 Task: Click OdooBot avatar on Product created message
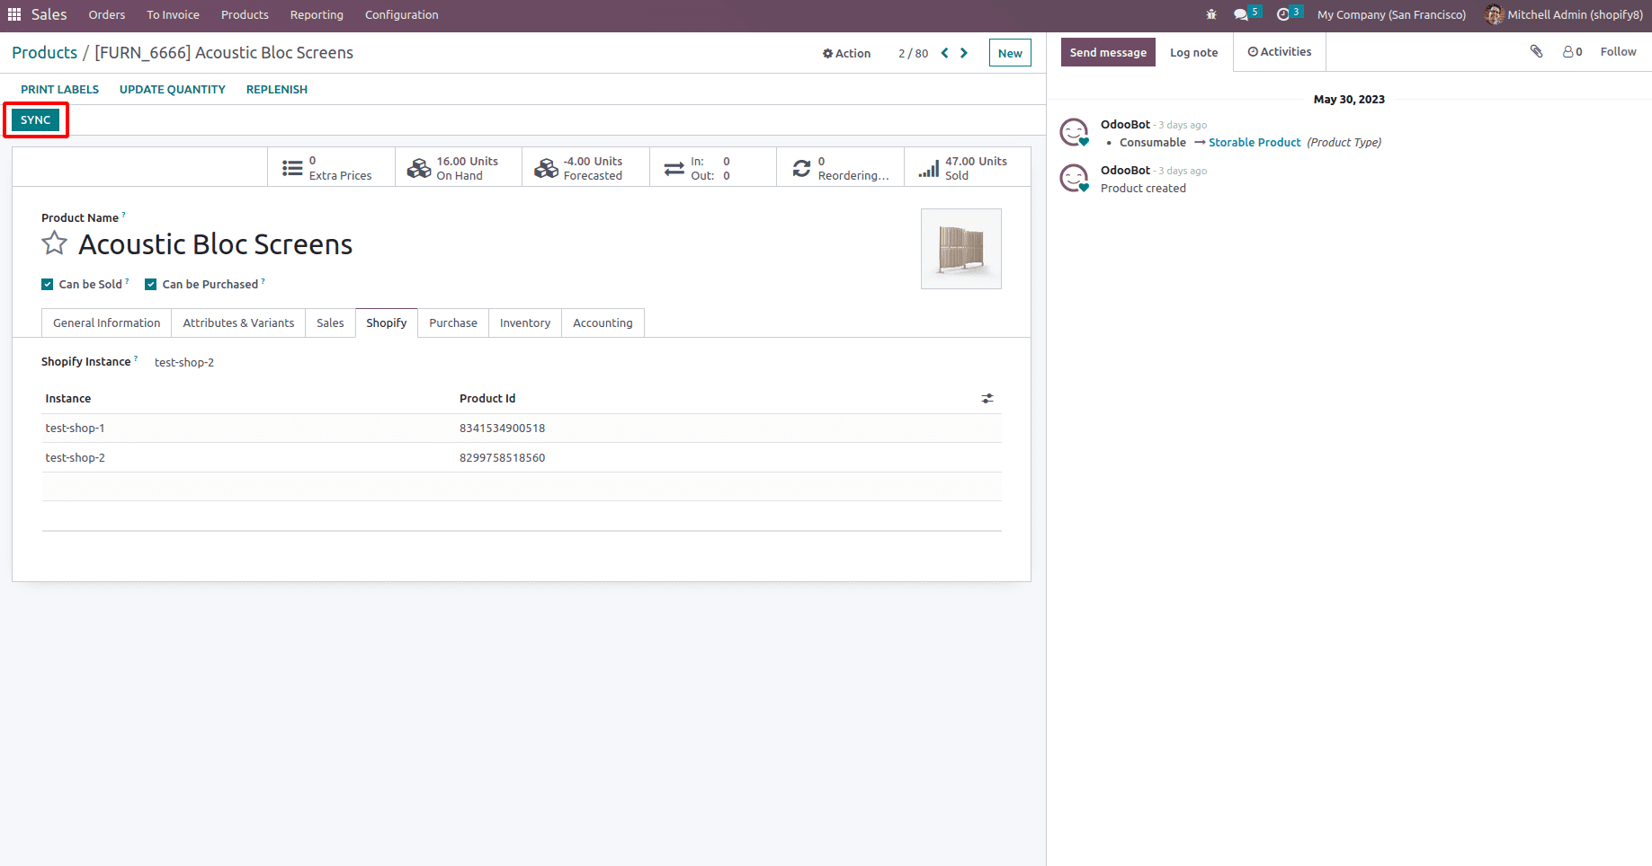(x=1074, y=179)
